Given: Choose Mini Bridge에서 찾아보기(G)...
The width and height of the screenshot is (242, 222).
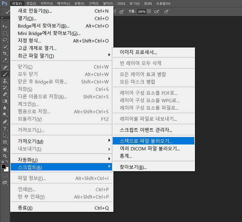Looking at the screenshot, I should click(62, 33).
